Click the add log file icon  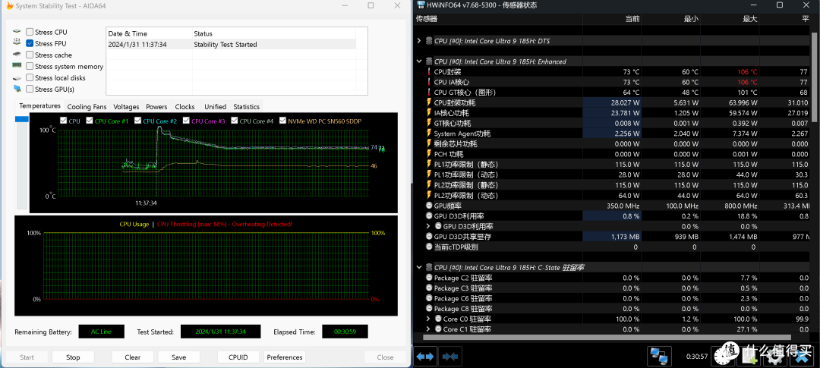point(749,357)
